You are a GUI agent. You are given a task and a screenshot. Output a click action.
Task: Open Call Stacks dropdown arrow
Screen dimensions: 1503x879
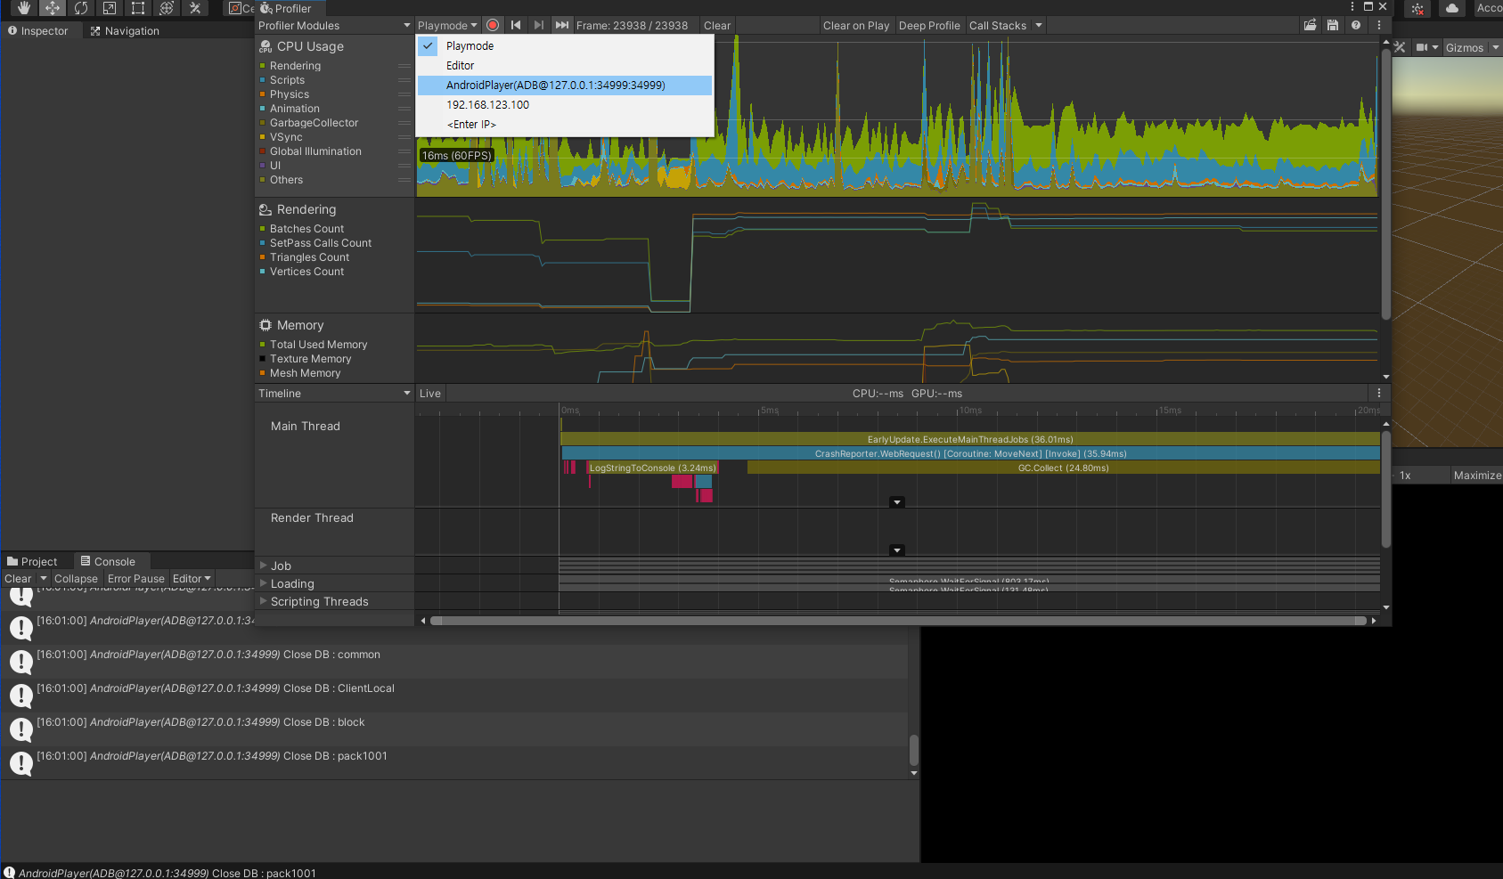pos(1039,26)
